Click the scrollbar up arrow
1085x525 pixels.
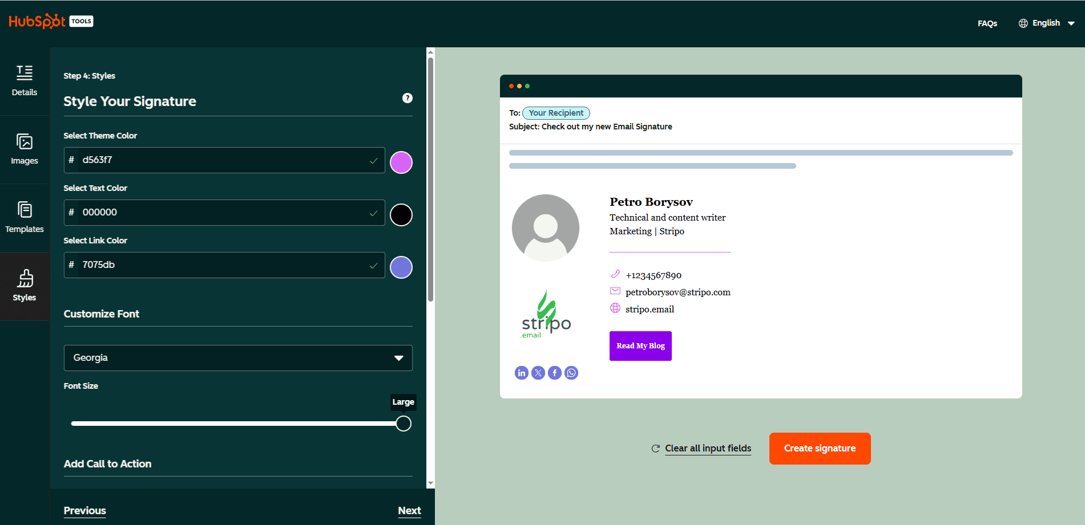point(431,52)
